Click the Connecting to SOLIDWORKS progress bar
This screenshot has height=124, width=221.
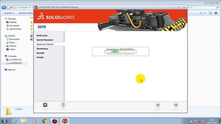click(x=121, y=52)
